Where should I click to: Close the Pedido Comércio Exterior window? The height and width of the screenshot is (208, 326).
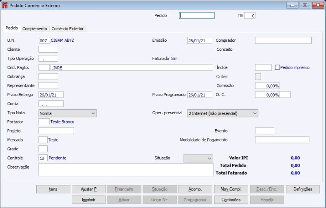coord(318,5)
